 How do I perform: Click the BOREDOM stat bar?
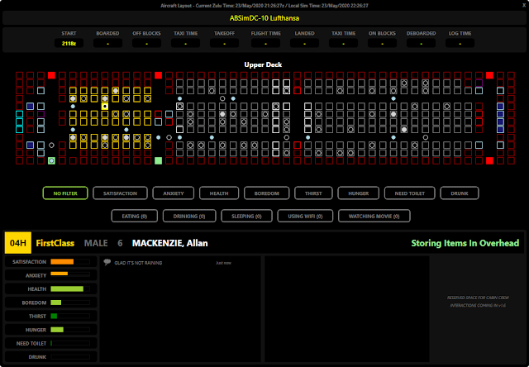coord(70,303)
